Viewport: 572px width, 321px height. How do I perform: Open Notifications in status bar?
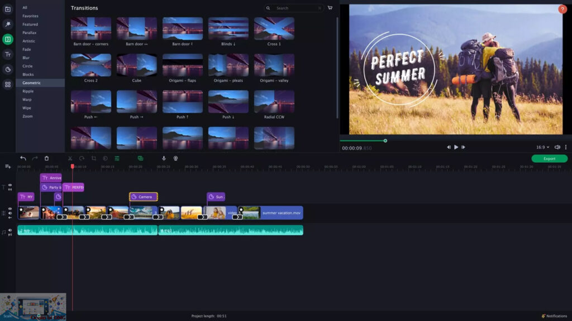pos(555,316)
